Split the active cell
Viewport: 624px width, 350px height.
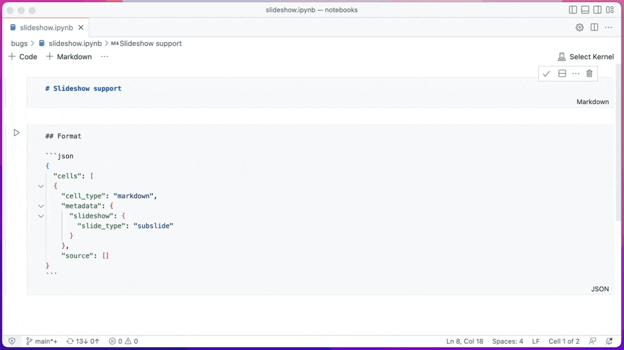(562, 73)
